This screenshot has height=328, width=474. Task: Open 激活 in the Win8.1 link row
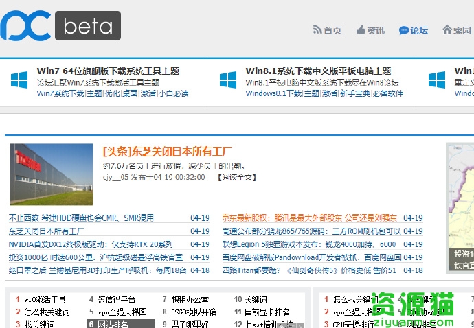click(330, 93)
